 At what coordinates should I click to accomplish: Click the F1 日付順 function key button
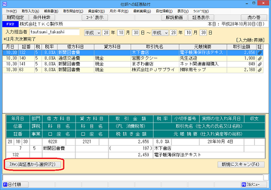pos(15,185)
